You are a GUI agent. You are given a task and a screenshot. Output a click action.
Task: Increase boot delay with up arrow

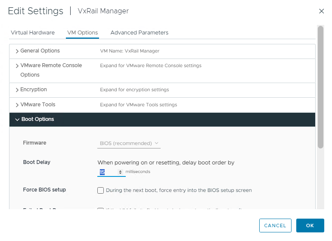120,171
